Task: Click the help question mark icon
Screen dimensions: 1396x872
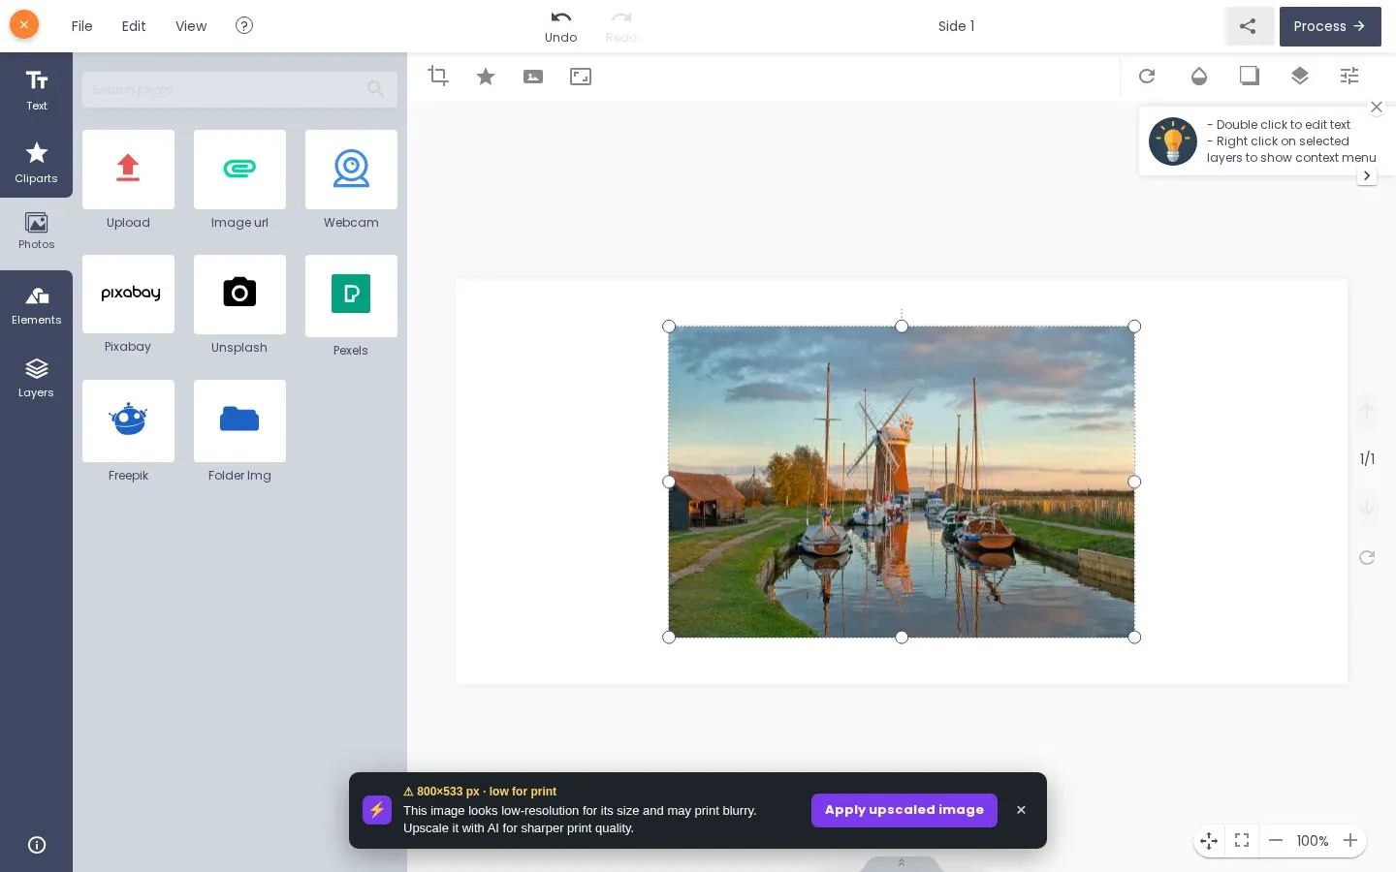Action: (x=244, y=25)
